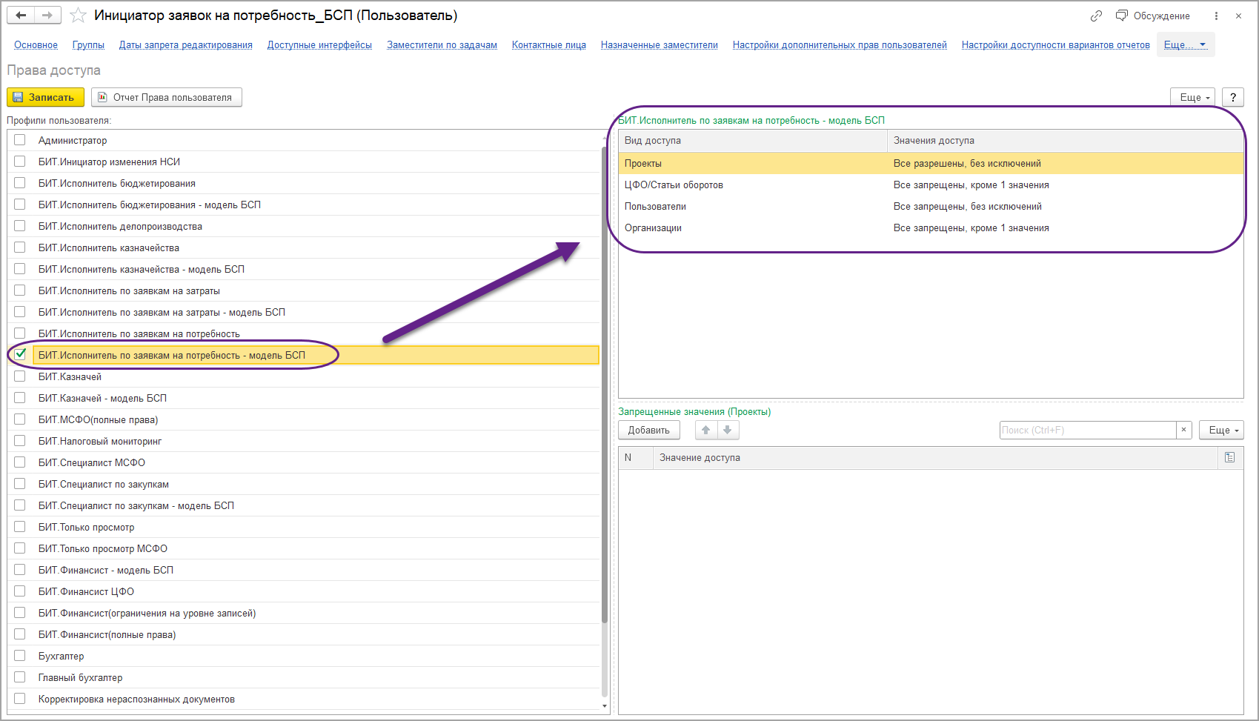The height and width of the screenshot is (721, 1259).
Task: Select the ЦФО/Статьи оборотов row
Action: [931, 185]
